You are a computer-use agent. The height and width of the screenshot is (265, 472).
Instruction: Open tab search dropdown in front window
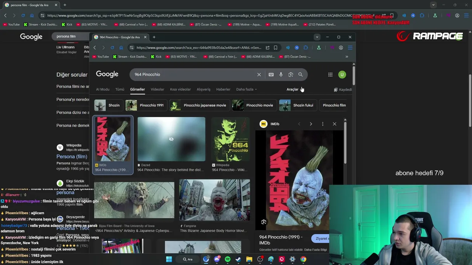tap(317, 37)
